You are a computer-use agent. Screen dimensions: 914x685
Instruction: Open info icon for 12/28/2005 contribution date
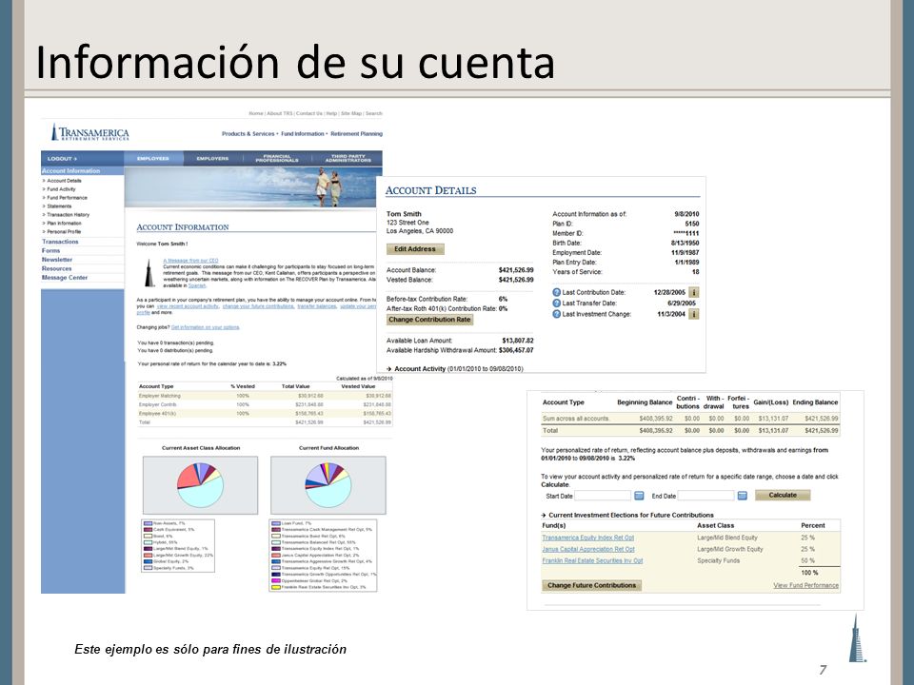tap(694, 292)
